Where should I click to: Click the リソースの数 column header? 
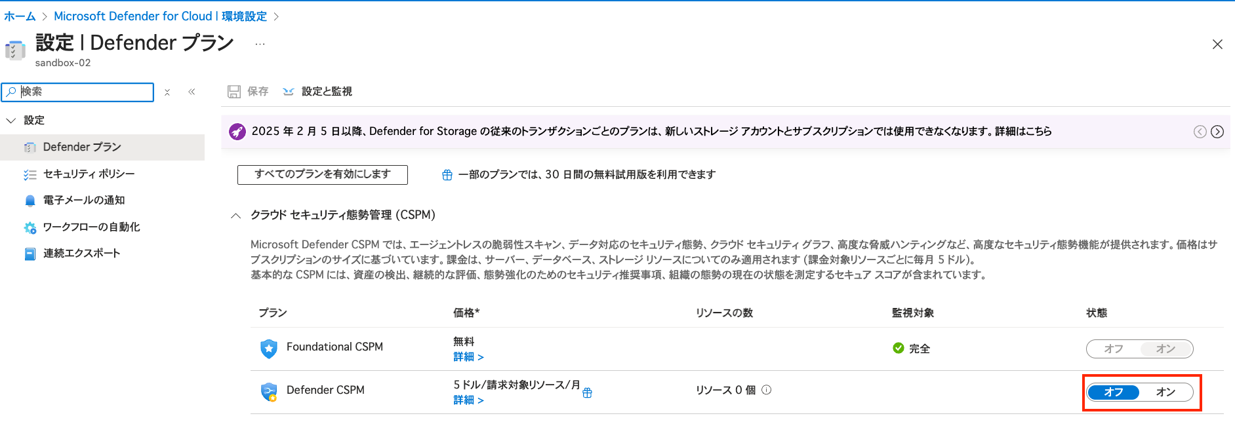pyautogui.click(x=724, y=313)
